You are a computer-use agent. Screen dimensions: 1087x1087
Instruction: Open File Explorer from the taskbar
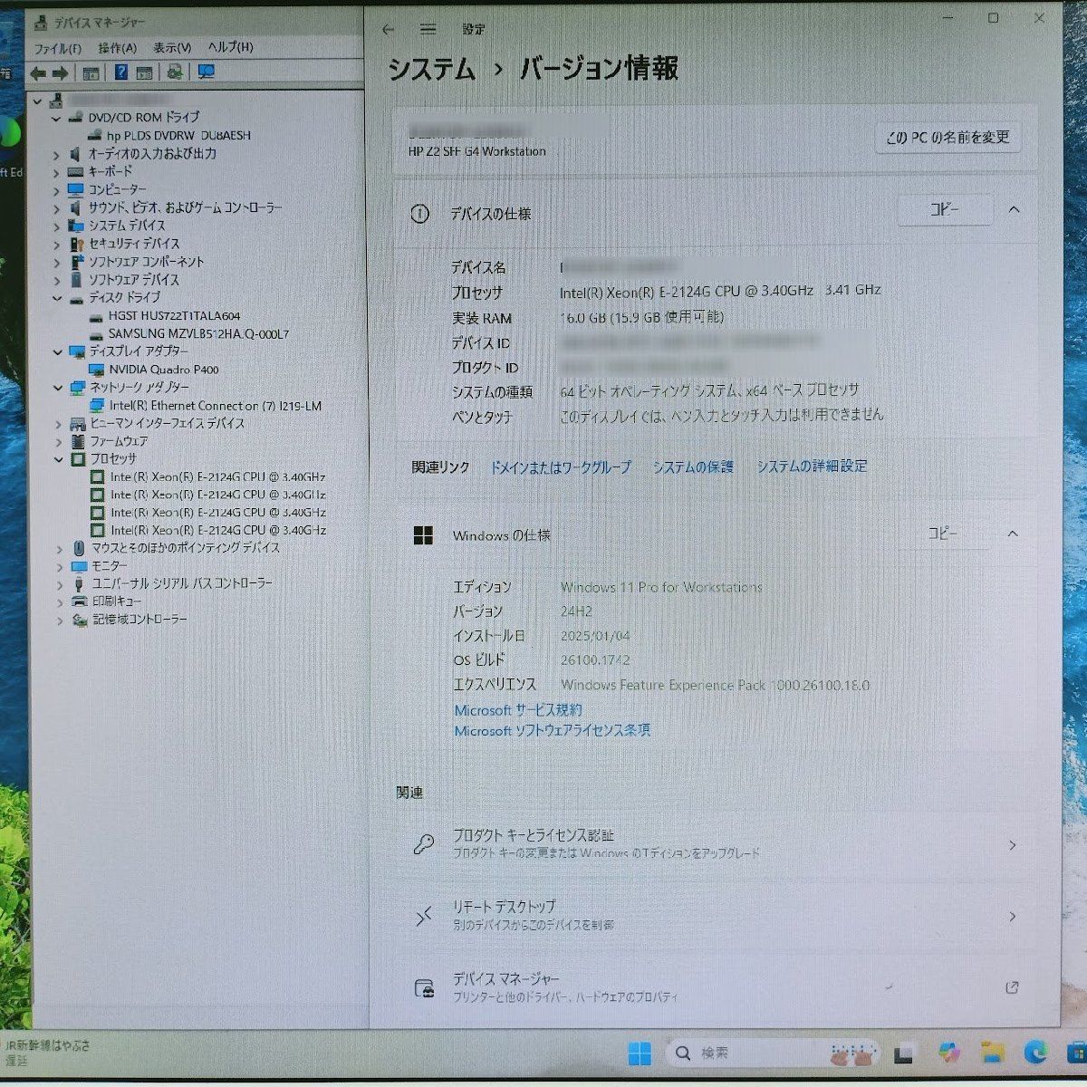click(x=993, y=1053)
